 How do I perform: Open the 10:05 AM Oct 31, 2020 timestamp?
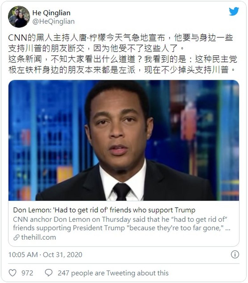45,255
